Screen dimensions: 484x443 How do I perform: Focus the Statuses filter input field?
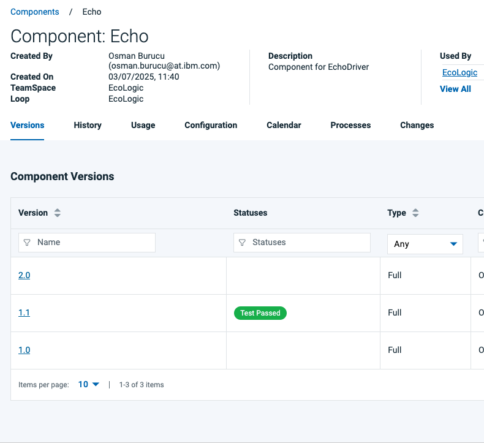[x=302, y=243]
